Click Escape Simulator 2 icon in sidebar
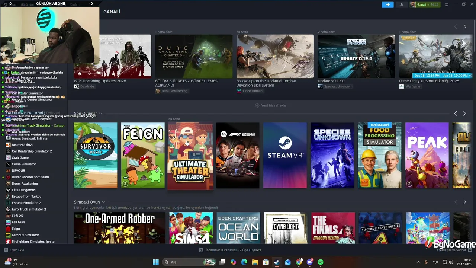Image resolution: width=476 pixels, height=268 pixels. pos(8,203)
